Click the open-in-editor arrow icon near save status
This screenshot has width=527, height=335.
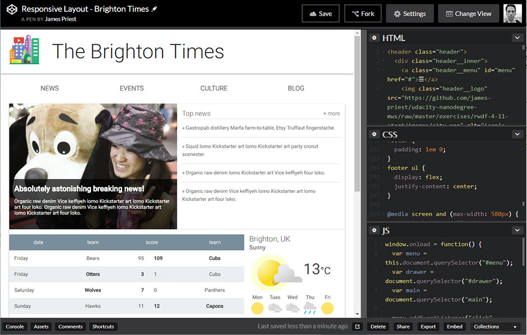pyautogui.click(x=357, y=326)
